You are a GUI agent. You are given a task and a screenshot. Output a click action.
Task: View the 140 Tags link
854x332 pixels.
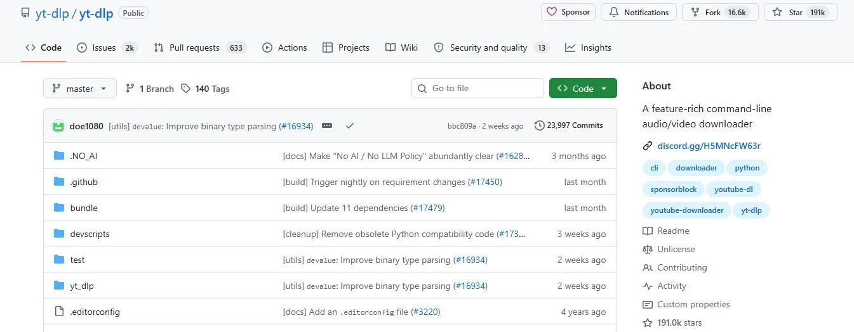coord(205,89)
